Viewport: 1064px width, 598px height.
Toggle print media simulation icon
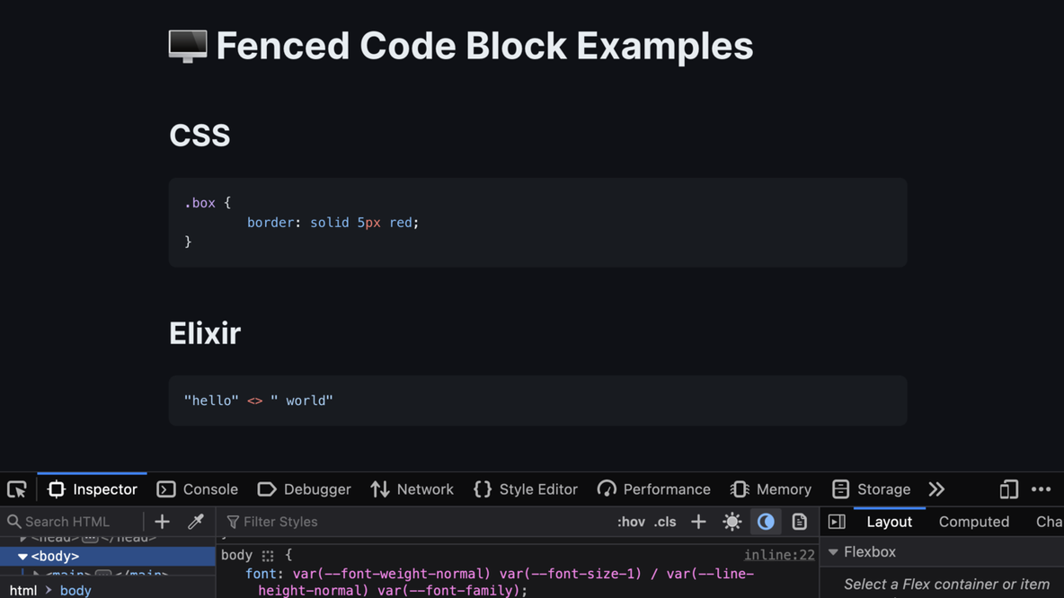[x=799, y=522]
